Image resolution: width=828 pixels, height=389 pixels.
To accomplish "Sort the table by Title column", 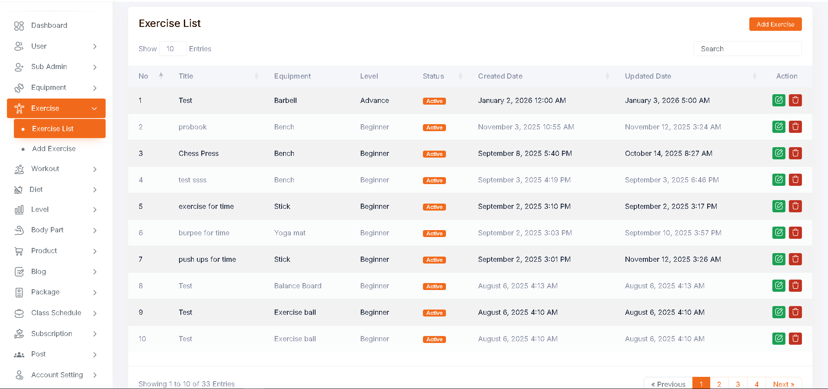I will (x=256, y=76).
